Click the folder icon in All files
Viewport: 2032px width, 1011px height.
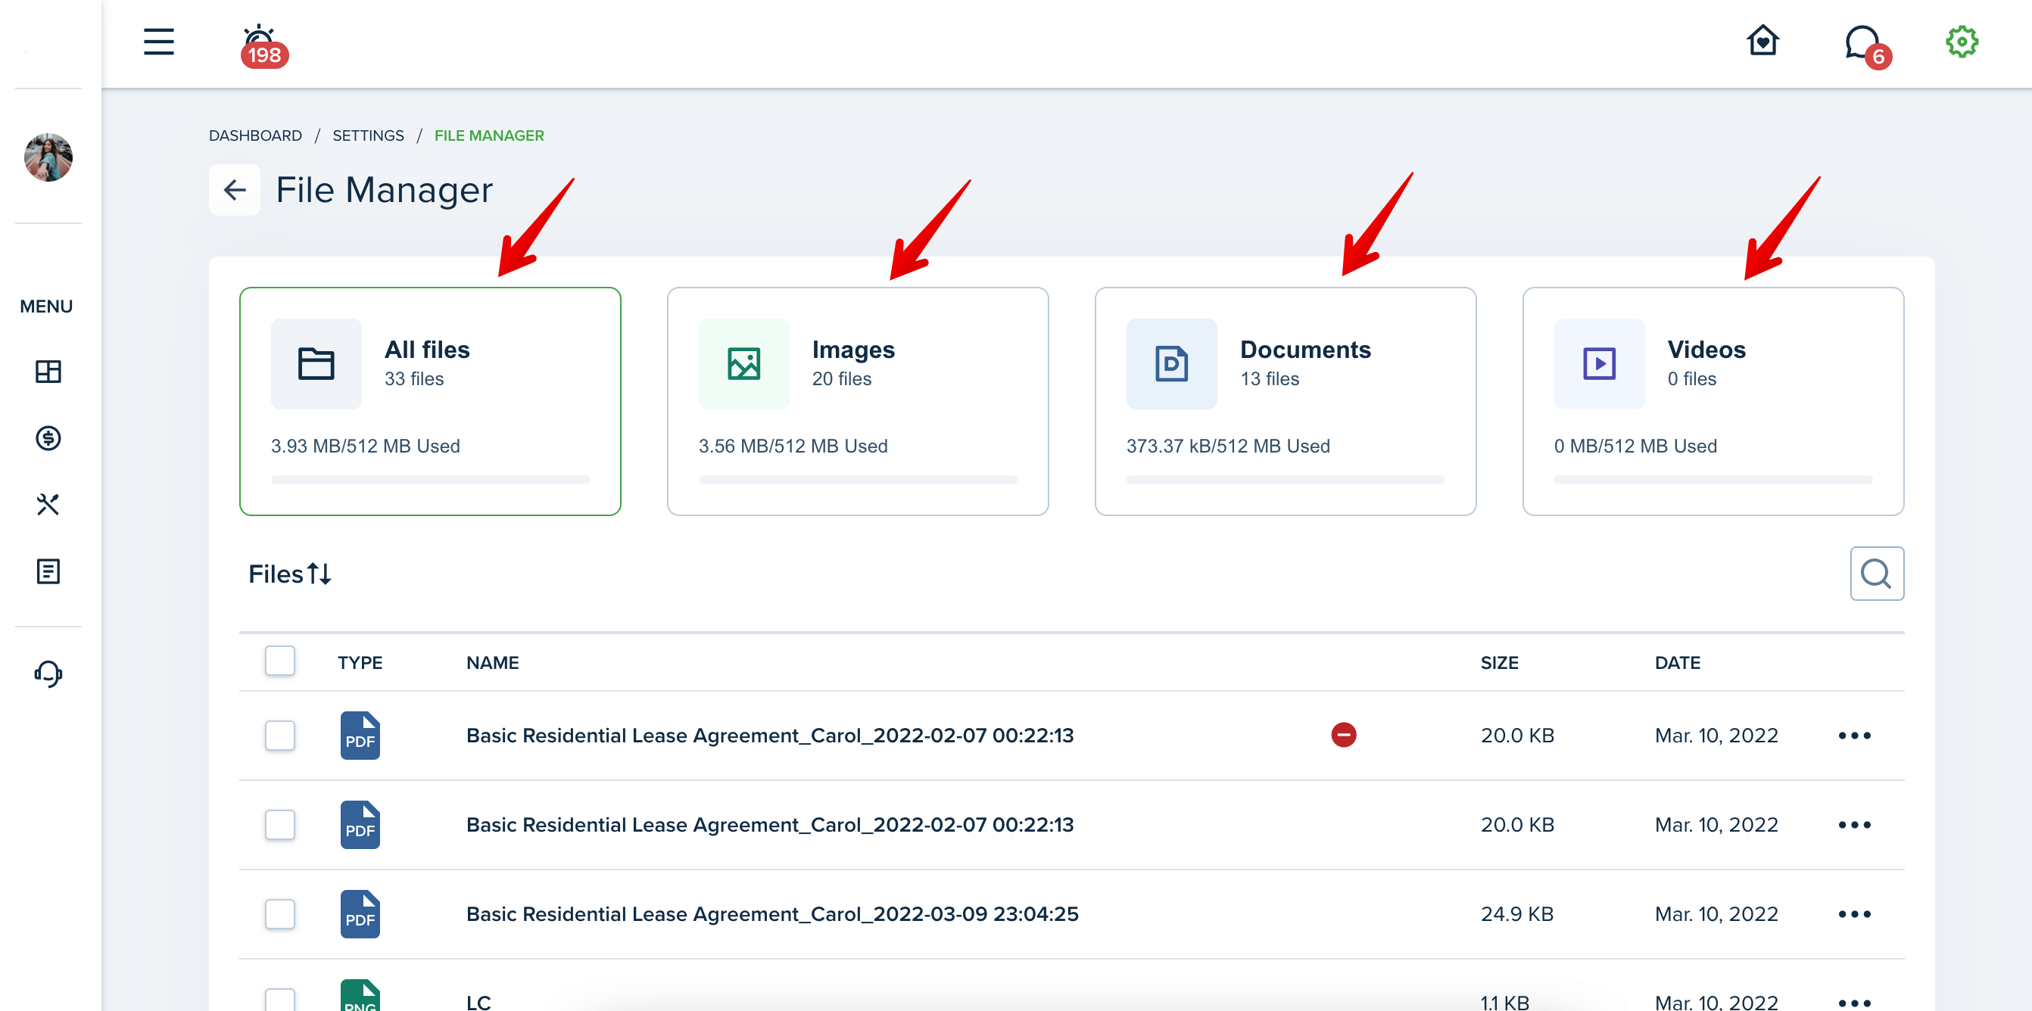pos(316,363)
